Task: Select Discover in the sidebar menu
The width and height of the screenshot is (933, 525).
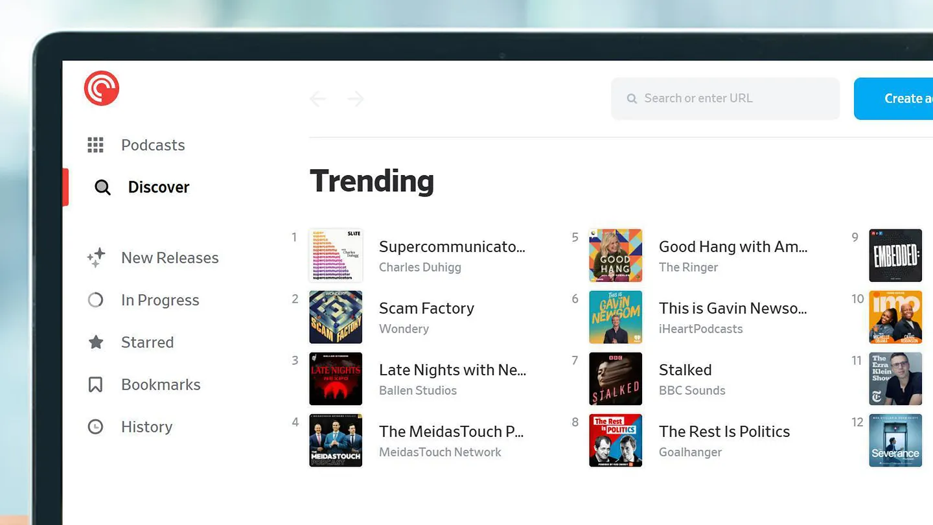Action: (158, 187)
